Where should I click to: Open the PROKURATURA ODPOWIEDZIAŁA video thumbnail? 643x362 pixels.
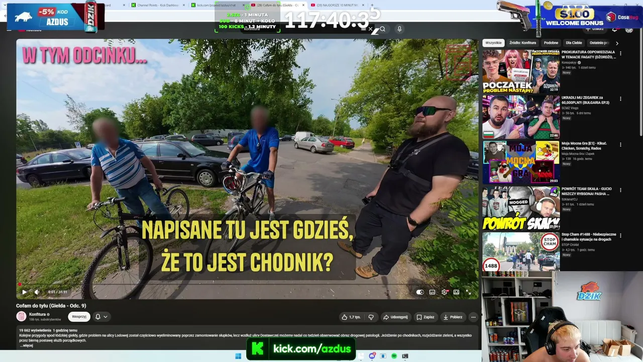coord(521,71)
